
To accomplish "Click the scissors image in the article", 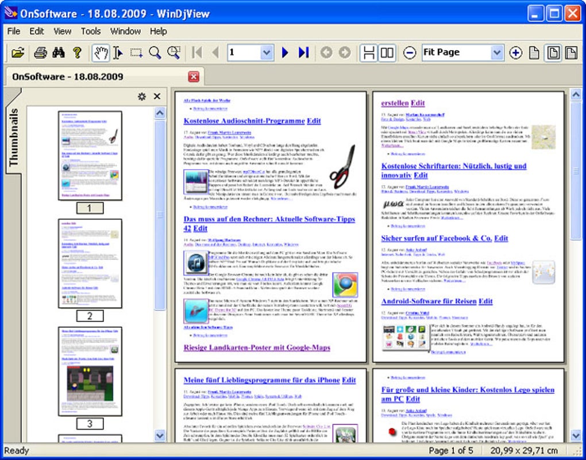I will pyautogui.click(x=342, y=167).
